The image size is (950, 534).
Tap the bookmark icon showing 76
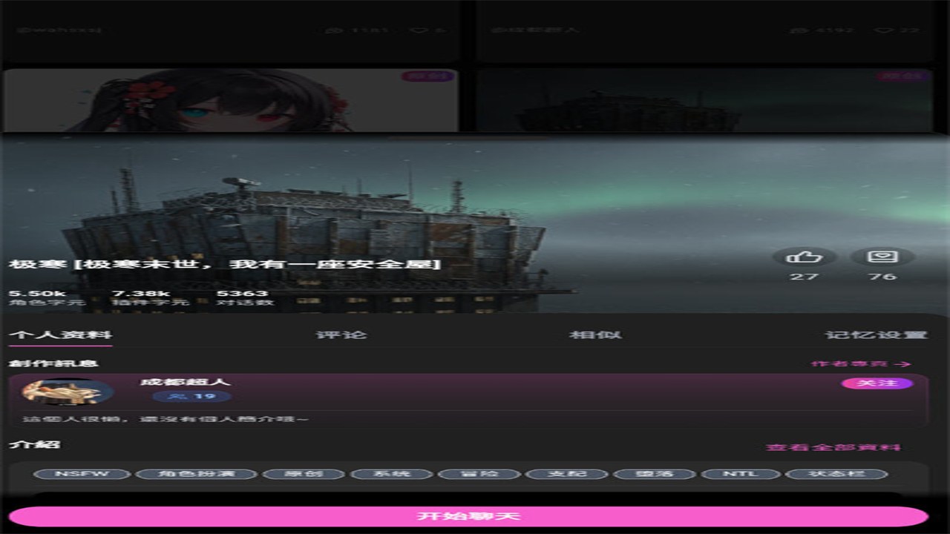(882, 257)
